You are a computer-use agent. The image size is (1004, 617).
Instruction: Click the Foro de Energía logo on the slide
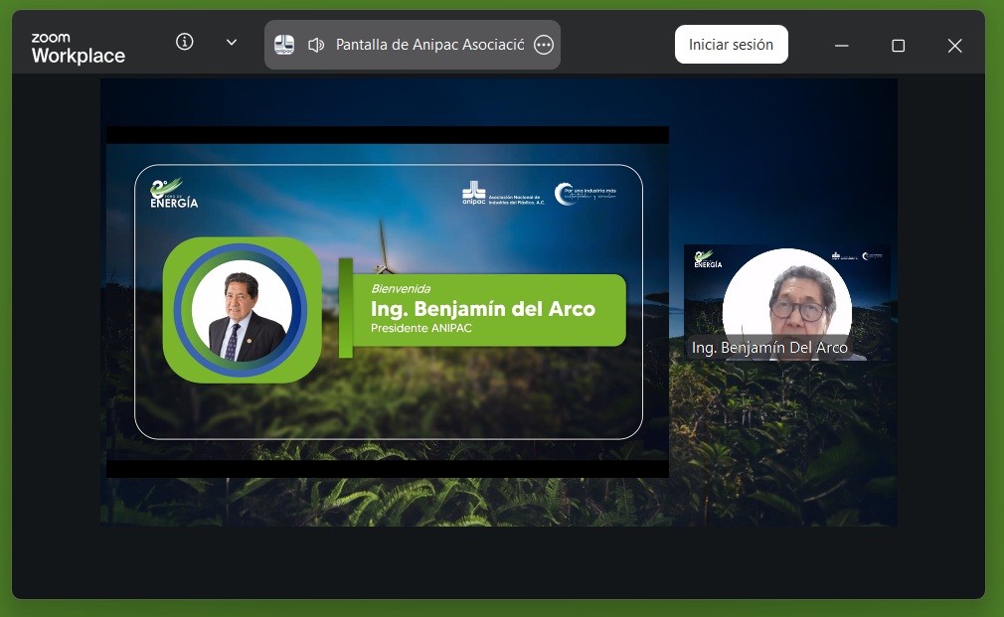click(174, 194)
